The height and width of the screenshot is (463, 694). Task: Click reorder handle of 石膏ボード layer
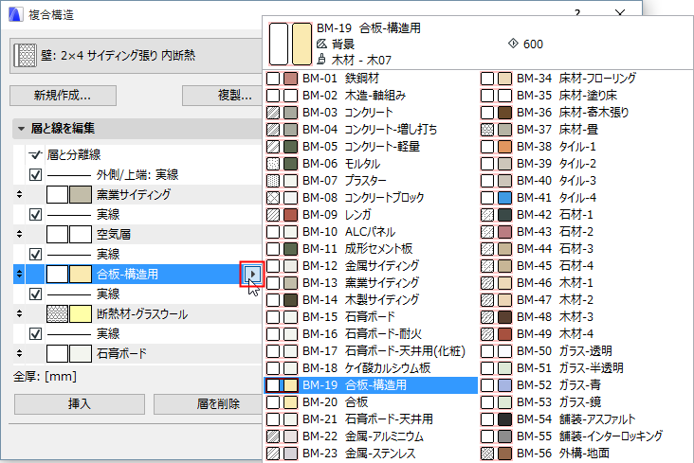[19, 353]
